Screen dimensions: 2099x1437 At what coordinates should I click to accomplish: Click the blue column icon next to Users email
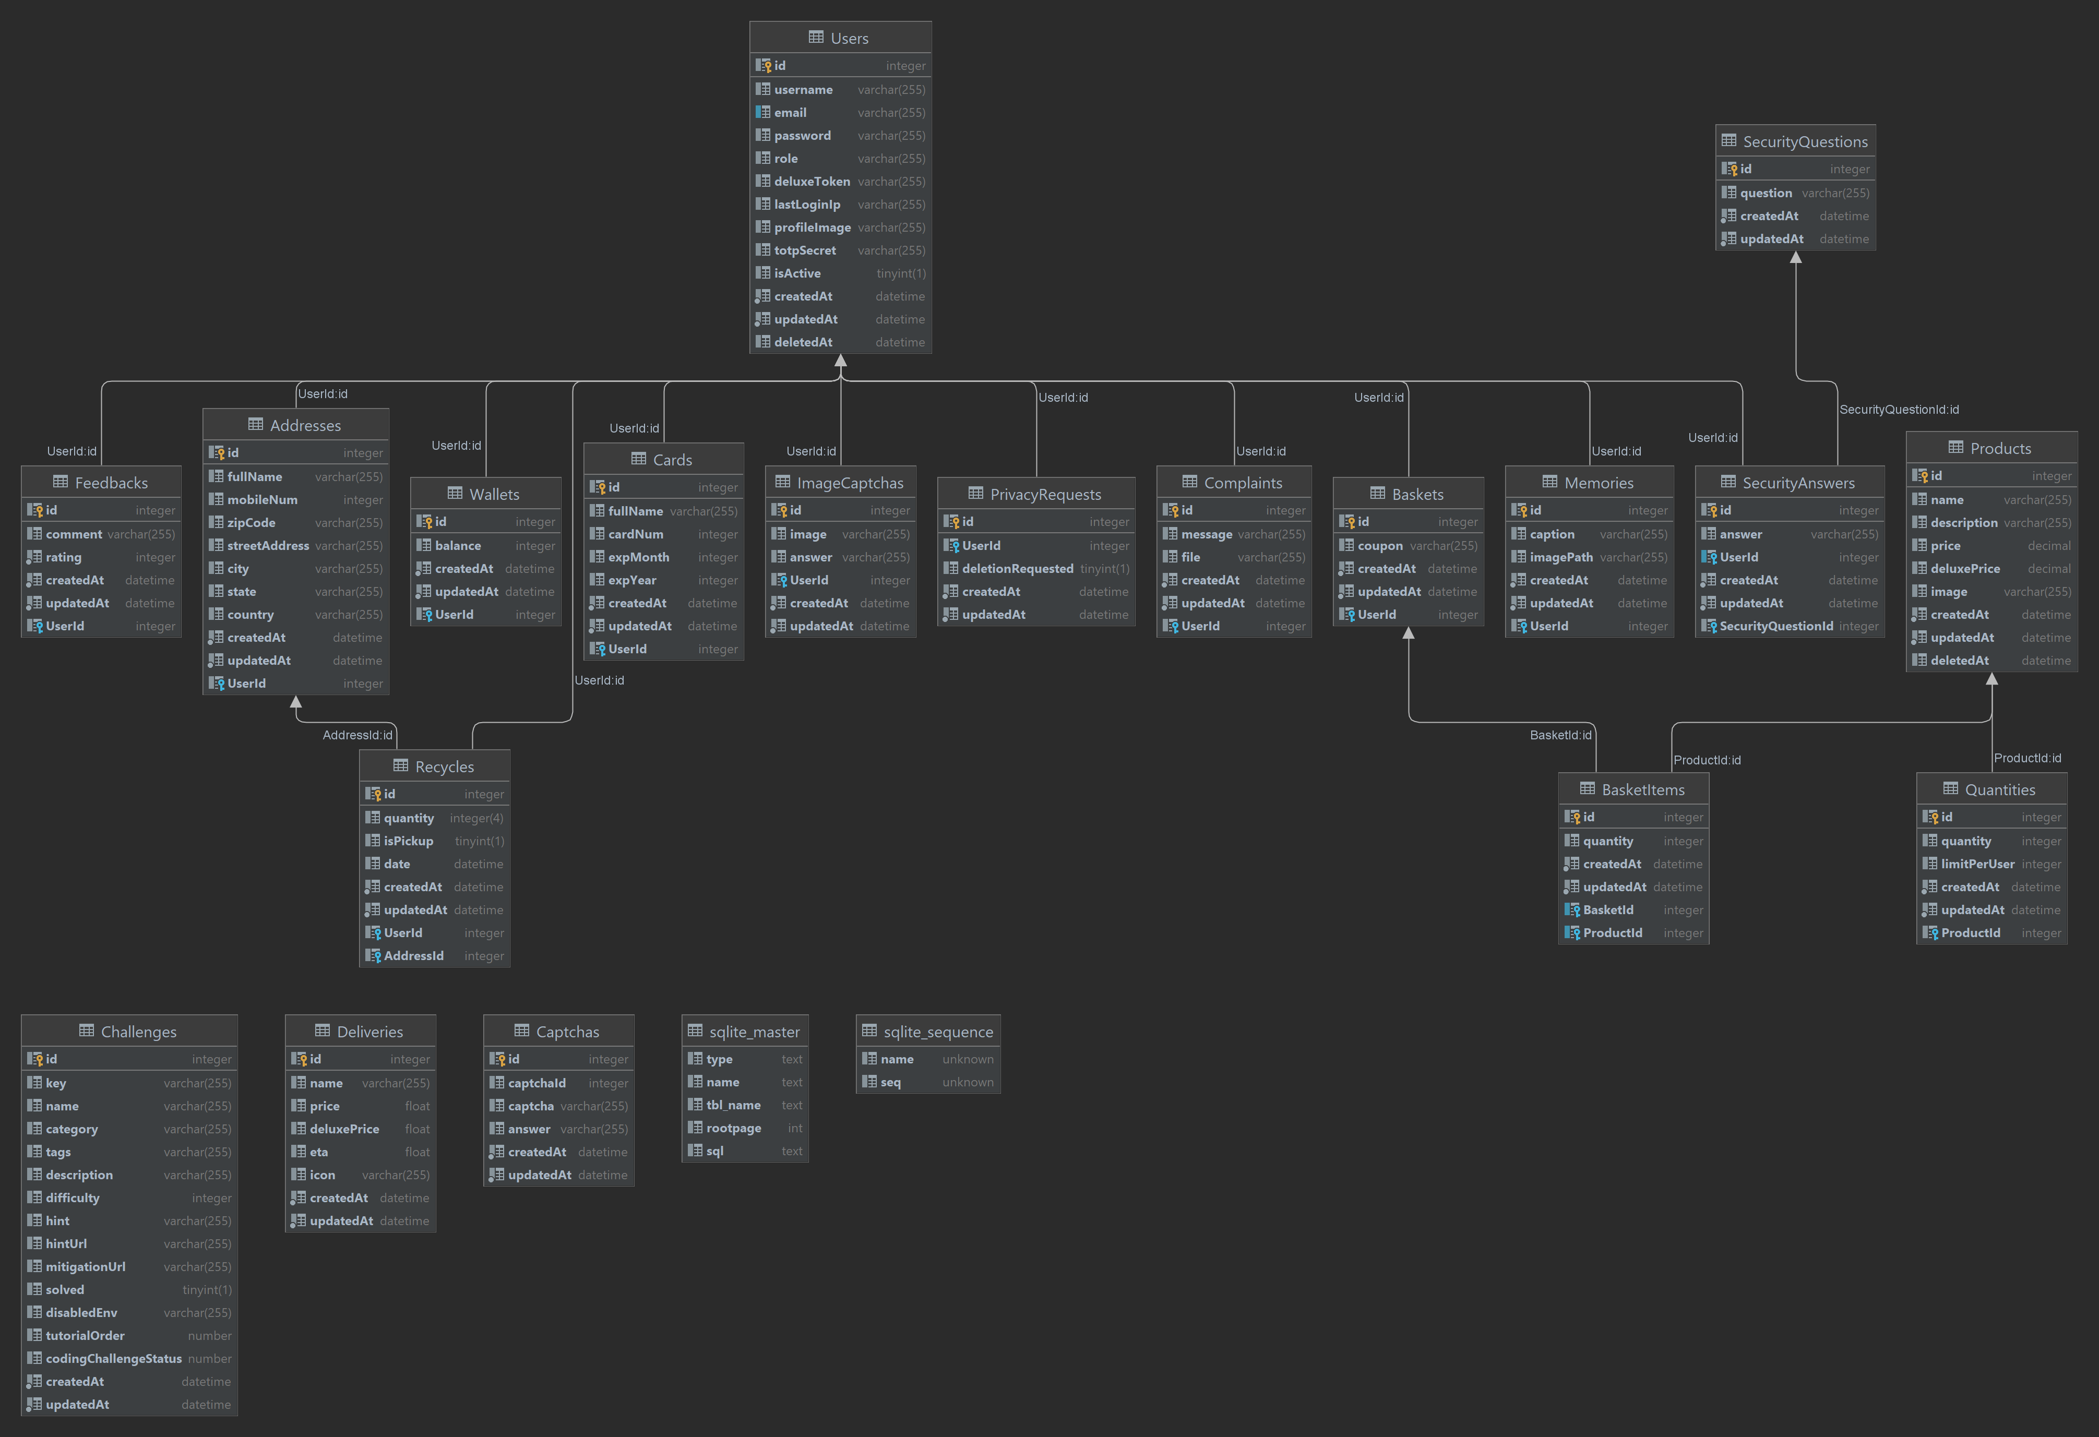click(763, 112)
